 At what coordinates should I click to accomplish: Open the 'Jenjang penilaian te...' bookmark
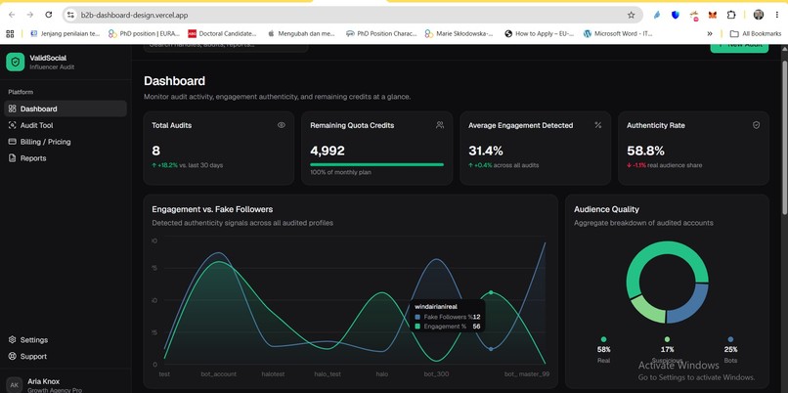coord(66,33)
